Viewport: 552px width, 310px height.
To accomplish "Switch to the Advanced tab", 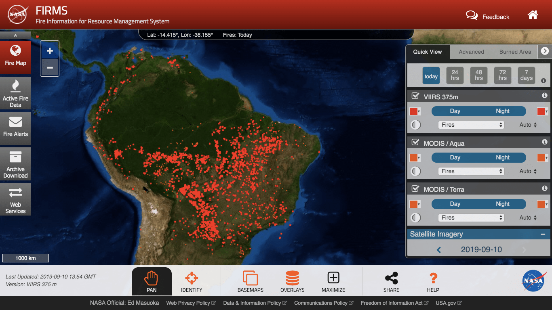I will [x=471, y=52].
